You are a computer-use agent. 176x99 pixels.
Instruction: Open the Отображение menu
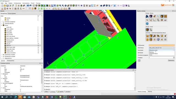coord(17,3)
